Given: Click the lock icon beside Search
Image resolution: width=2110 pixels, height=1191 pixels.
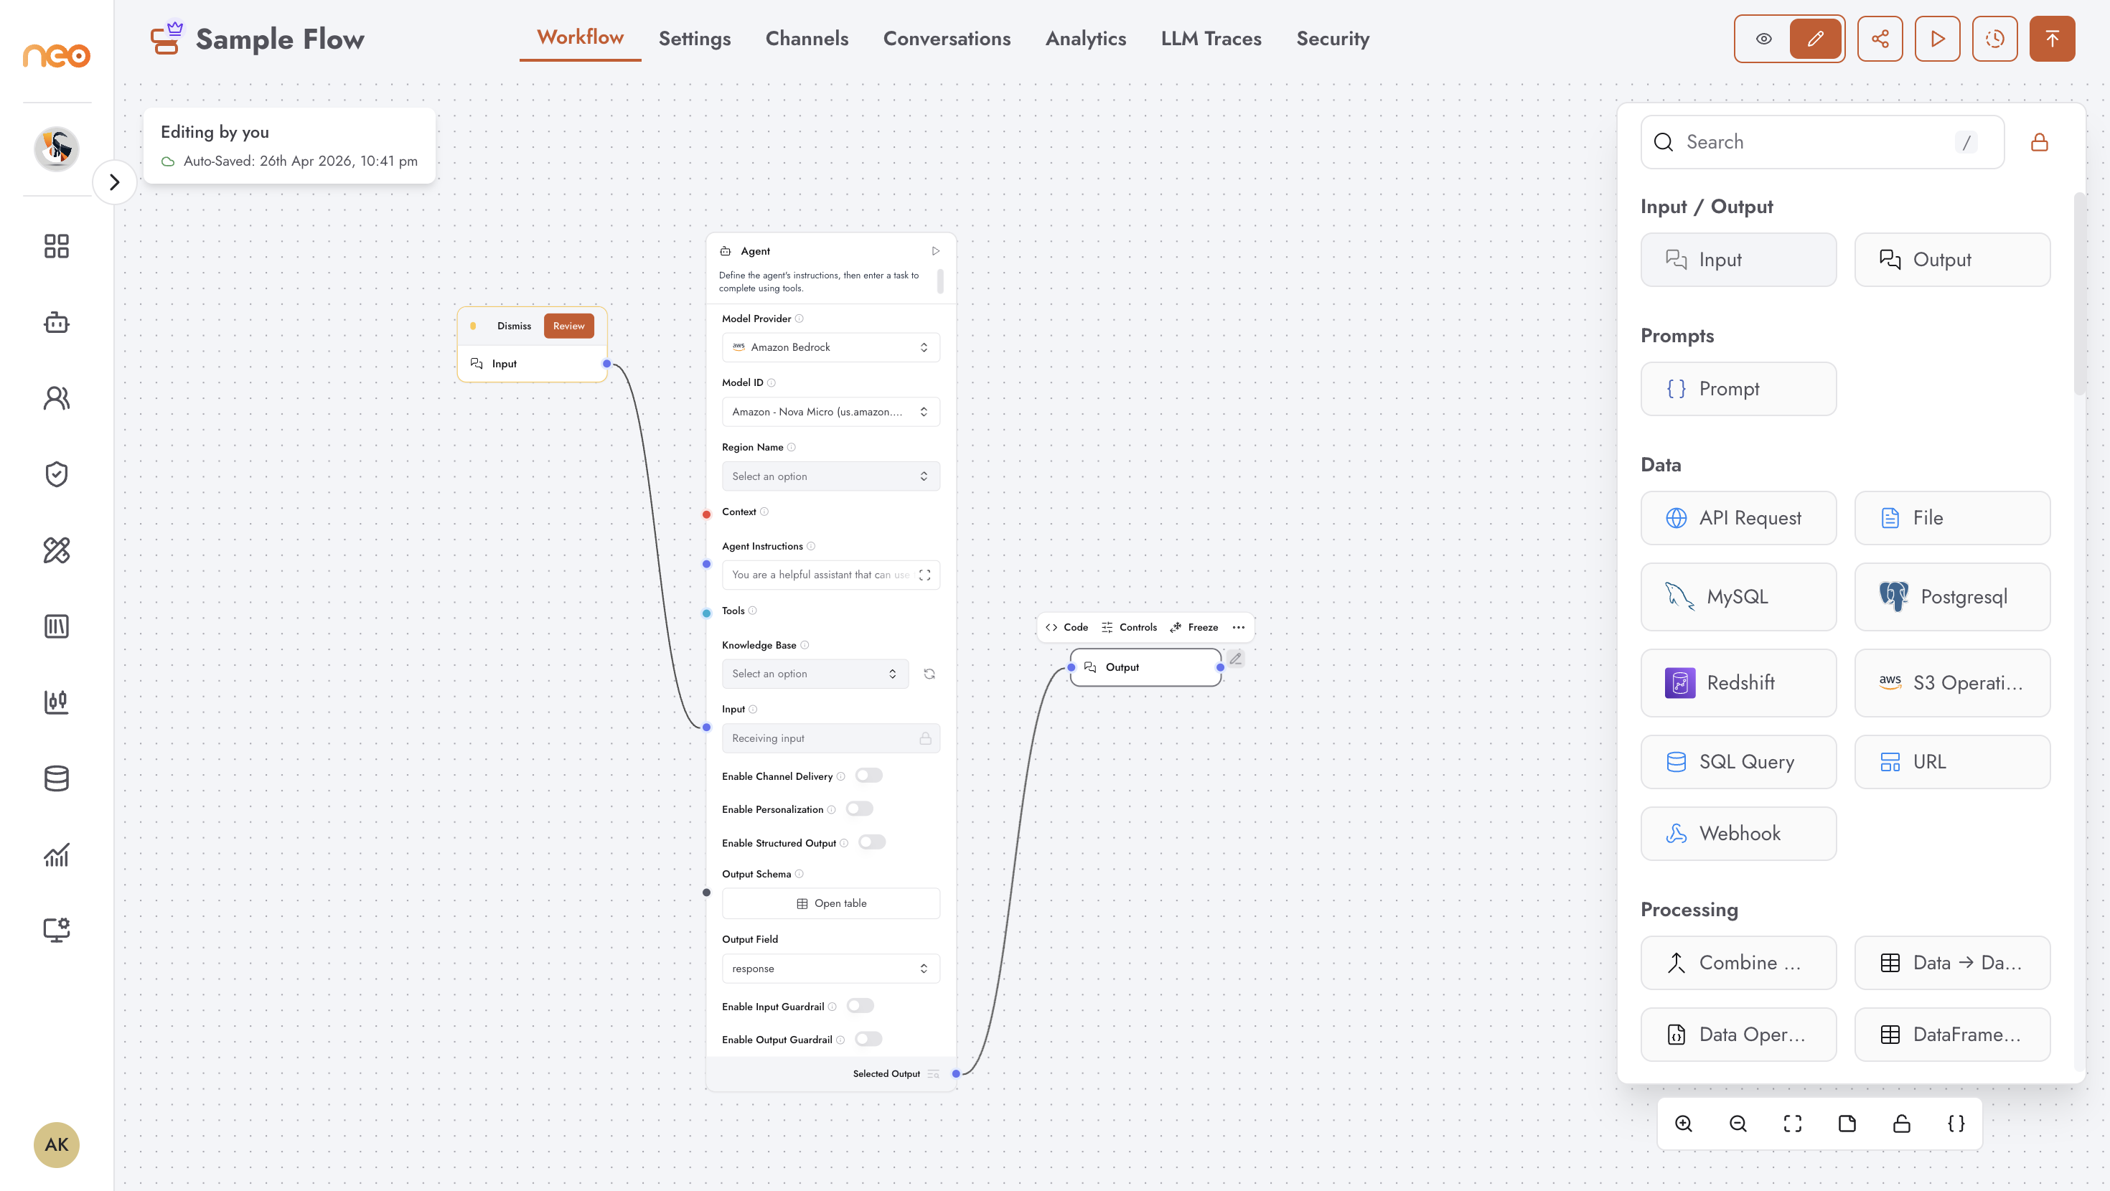Looking at the screenshot, I should point(2040,143).
